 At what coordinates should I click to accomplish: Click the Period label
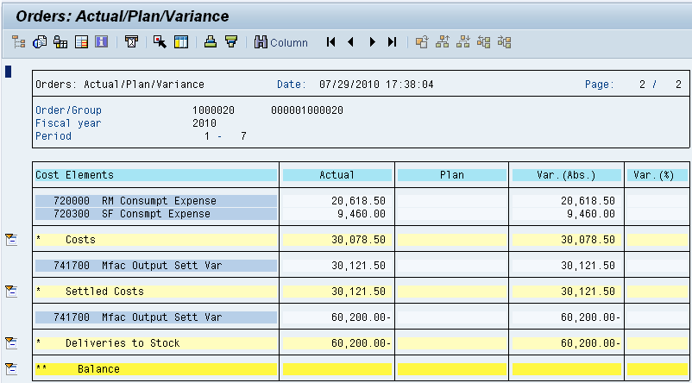point(53,136)
